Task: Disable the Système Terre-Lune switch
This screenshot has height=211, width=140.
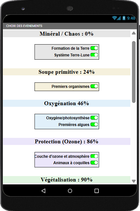Action: coord(94,55)
